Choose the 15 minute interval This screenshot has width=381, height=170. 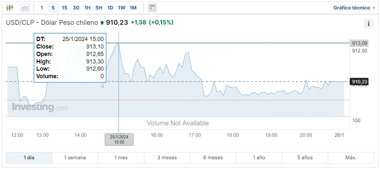pos(64,8)
